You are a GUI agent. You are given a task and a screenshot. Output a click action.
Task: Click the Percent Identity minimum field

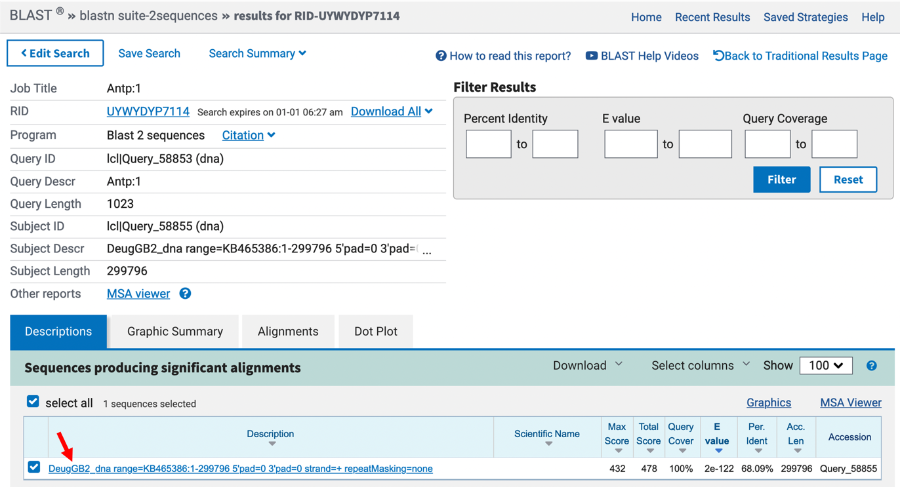(489, 144)
